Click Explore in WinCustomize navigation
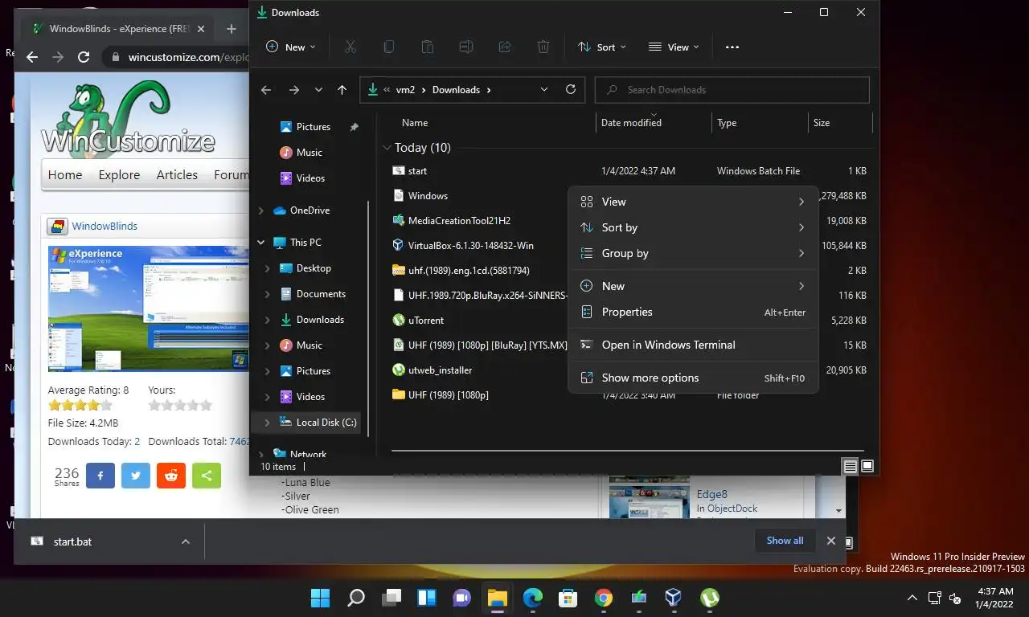This screenshot has height=617, width=1029. tap(119, 174)
